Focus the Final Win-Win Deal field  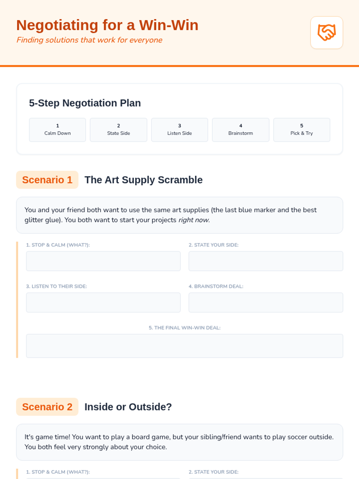pyautogui.click(x=185, y=346)
